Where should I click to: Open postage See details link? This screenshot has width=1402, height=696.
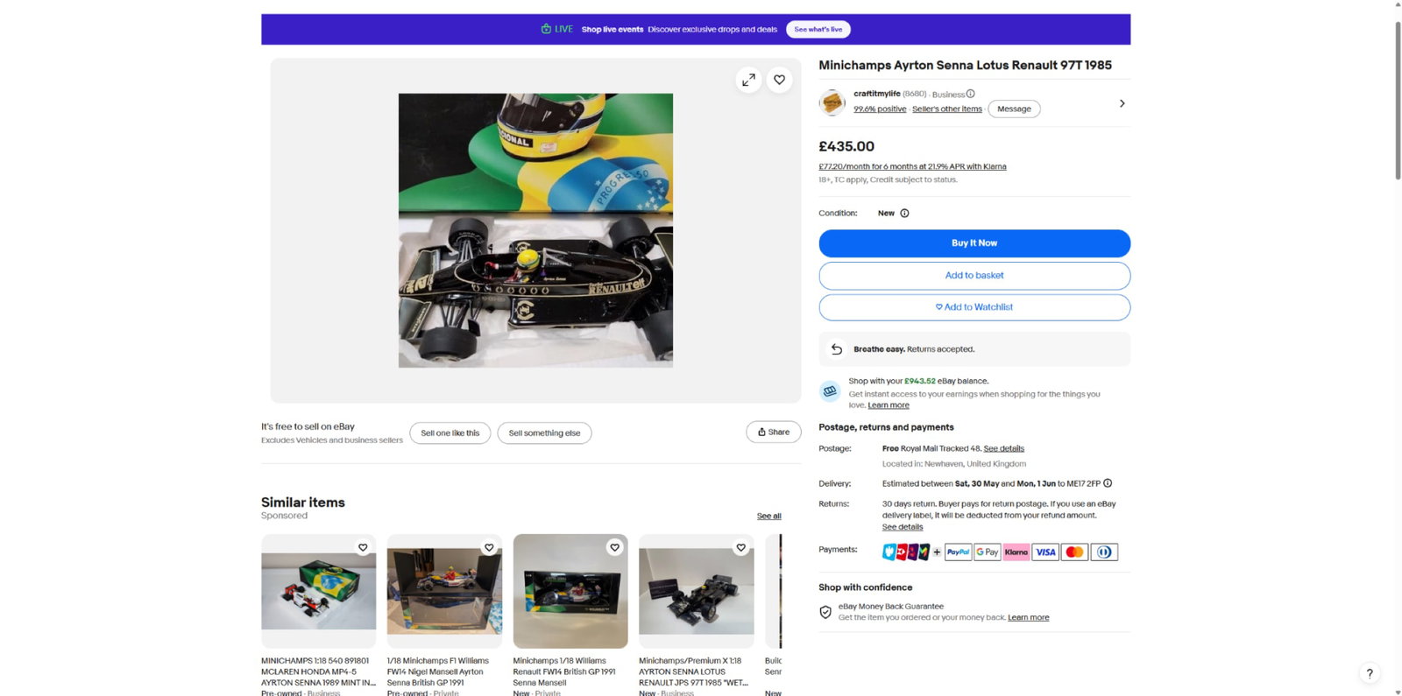pyautogui.click(x=1004, y=448)
